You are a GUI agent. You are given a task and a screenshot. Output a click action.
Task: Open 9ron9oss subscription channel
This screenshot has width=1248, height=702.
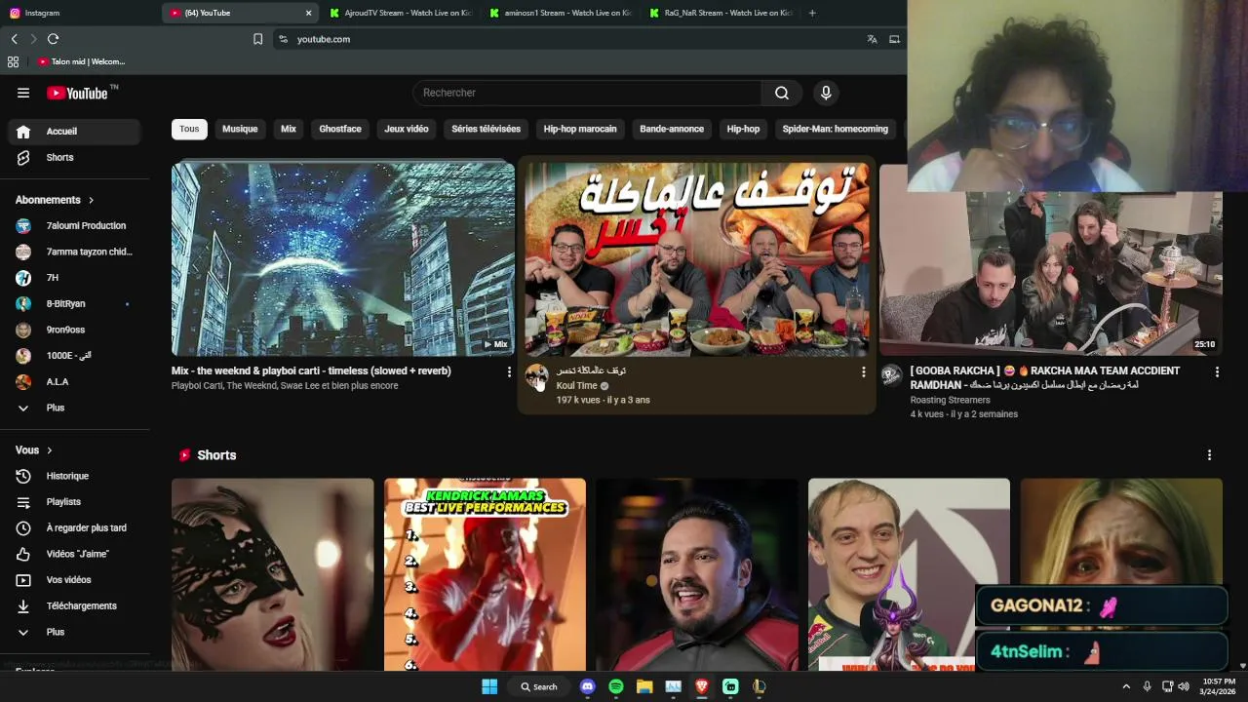point(74,330)
